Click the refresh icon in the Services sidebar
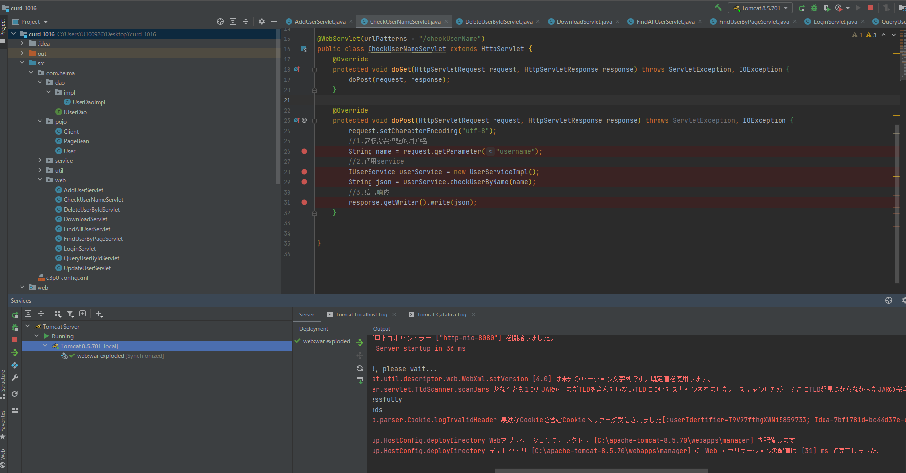The image size is (906, 473). [x=15, y=394]
